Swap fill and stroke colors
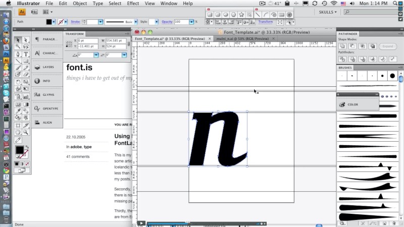404x227 pixels. pos(27,147)
